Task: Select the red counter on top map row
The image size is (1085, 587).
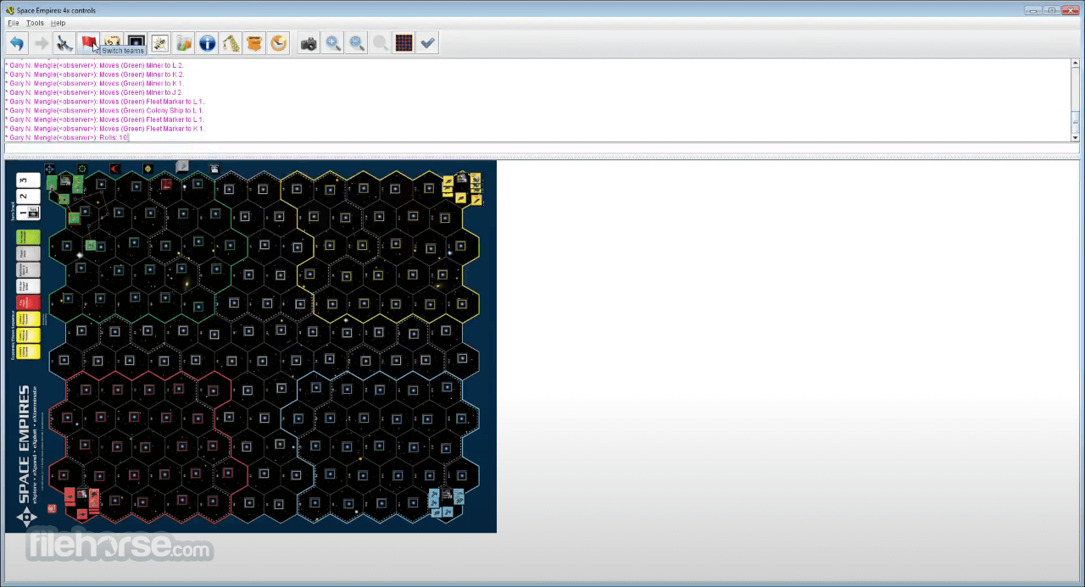Action: pyautogui.click(x=167, y=184)
